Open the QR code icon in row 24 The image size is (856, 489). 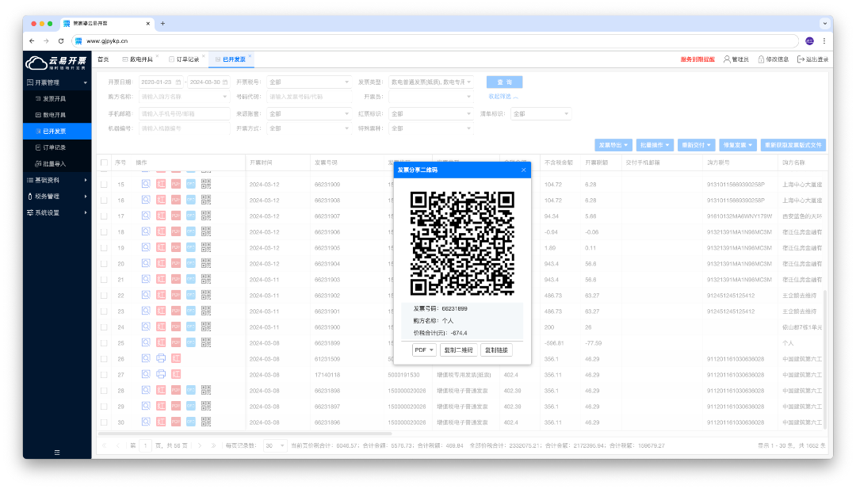[206, 327]
